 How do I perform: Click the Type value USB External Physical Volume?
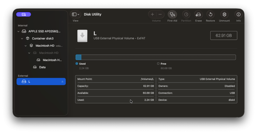pyautogui.click(x=217, y=79)
